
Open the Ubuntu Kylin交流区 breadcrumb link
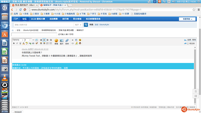[x=31, y=30]
